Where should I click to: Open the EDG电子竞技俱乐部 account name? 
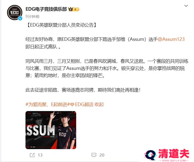[x=46, y=9]
